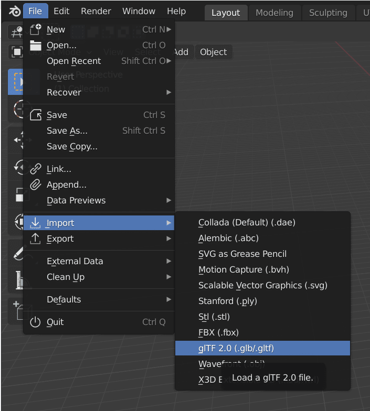The width and height of the screenshot is (370, 411).
Task: Click the Open folder icon
Action: tap(36, 45)
